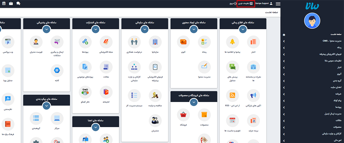Click the calendar icon in the top bar

[x=4, y=3]
